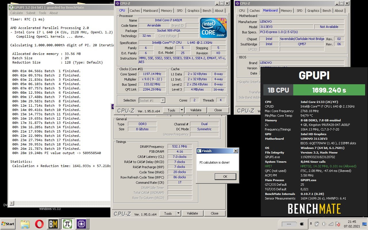Close the Finish dialog with X
The height and width of the screenshot is (230, 368).
click(236, 151)
